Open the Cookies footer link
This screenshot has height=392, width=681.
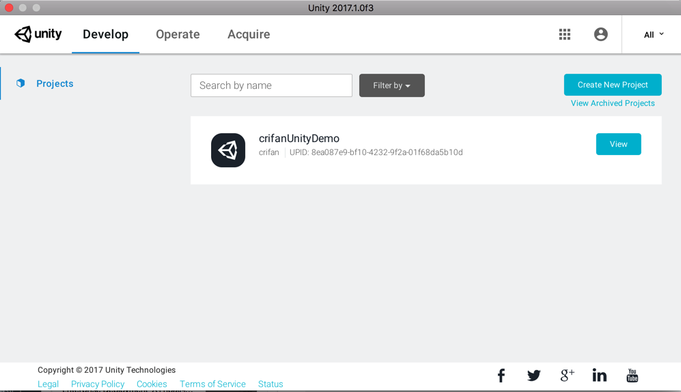tap(152, 384)
